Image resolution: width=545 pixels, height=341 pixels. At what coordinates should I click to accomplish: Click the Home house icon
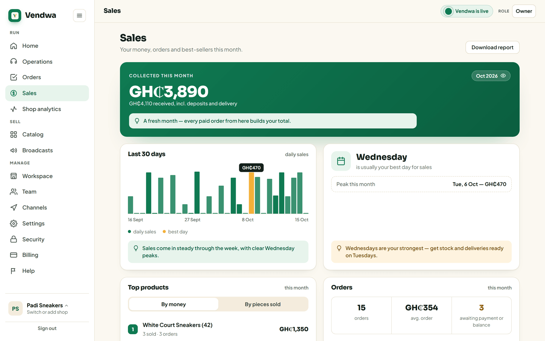pos(14,46)
